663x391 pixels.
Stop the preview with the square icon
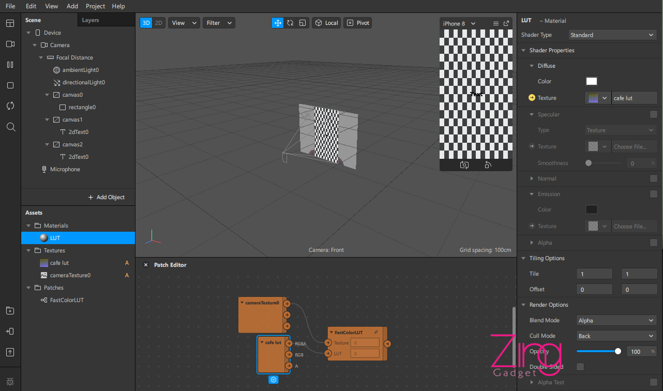point(10,85)
